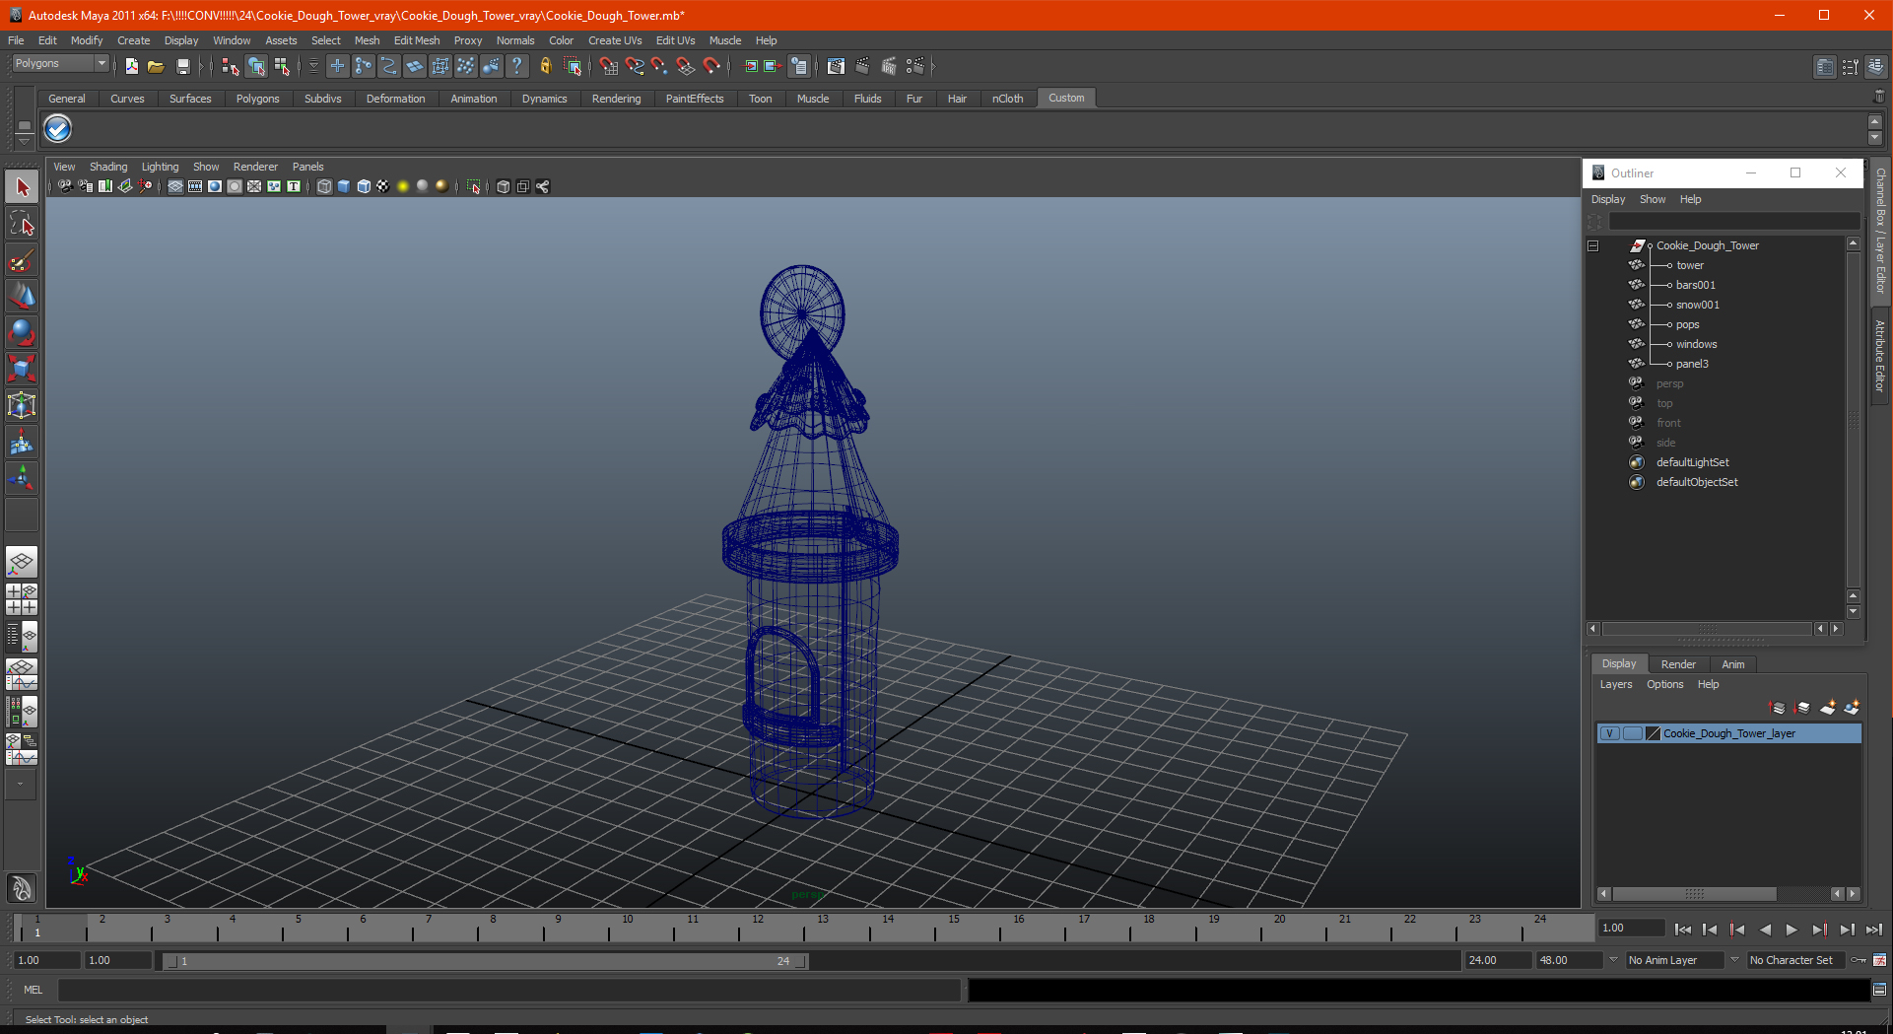The width and height of the screenshot is (1893, 1034).
Task: Open the Outliner Show menu
Action: [1653, 199]
